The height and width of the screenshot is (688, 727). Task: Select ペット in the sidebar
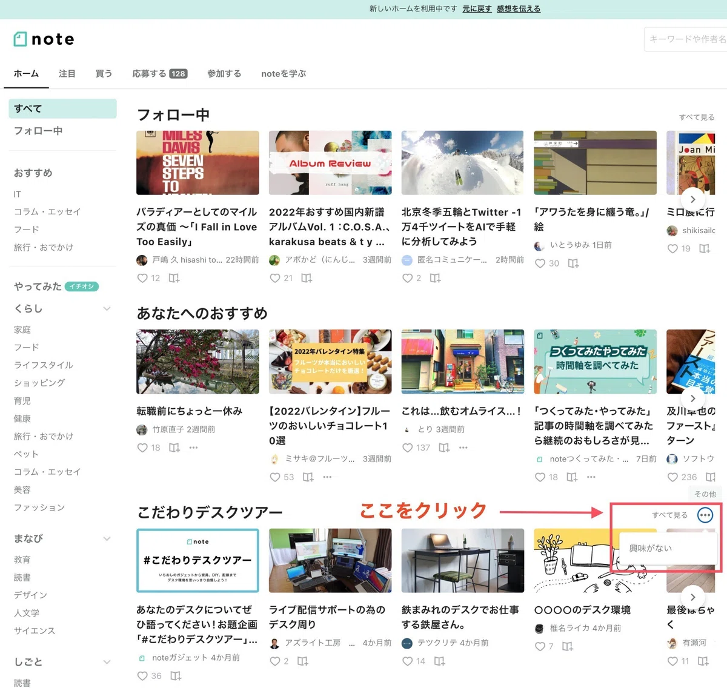(x=26, y=454)
